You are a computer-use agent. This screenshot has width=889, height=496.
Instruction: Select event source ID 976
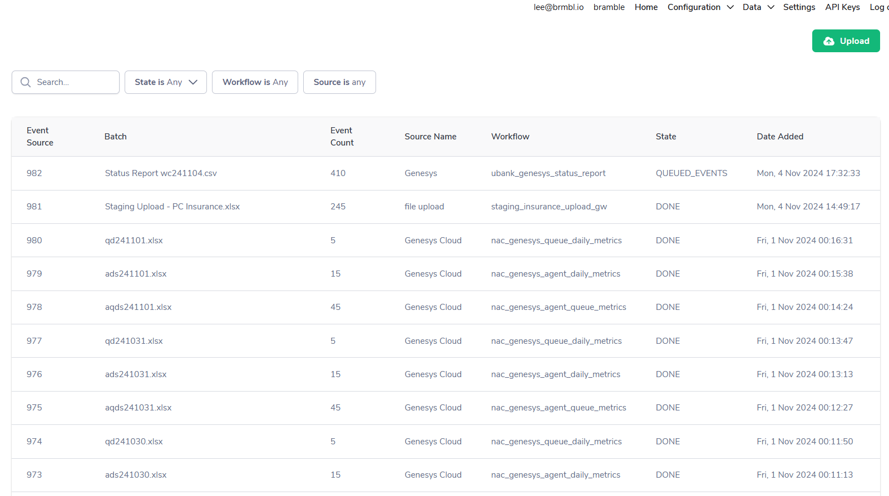coord(34,374)
